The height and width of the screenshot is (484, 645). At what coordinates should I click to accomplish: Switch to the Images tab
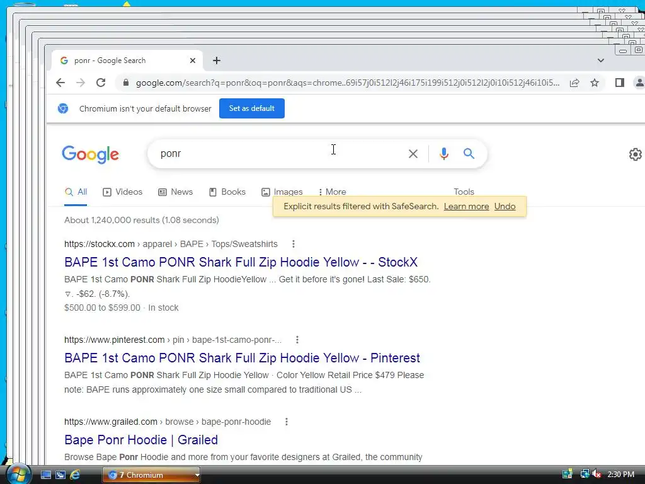click(x=282, y=192)
